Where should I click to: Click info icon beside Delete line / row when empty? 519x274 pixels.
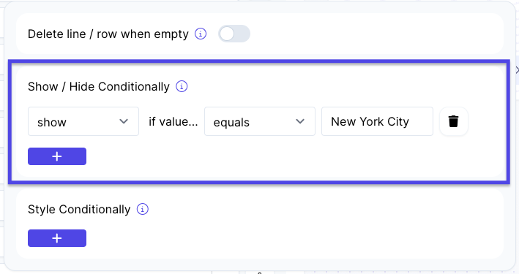click(x=201, y=34)
